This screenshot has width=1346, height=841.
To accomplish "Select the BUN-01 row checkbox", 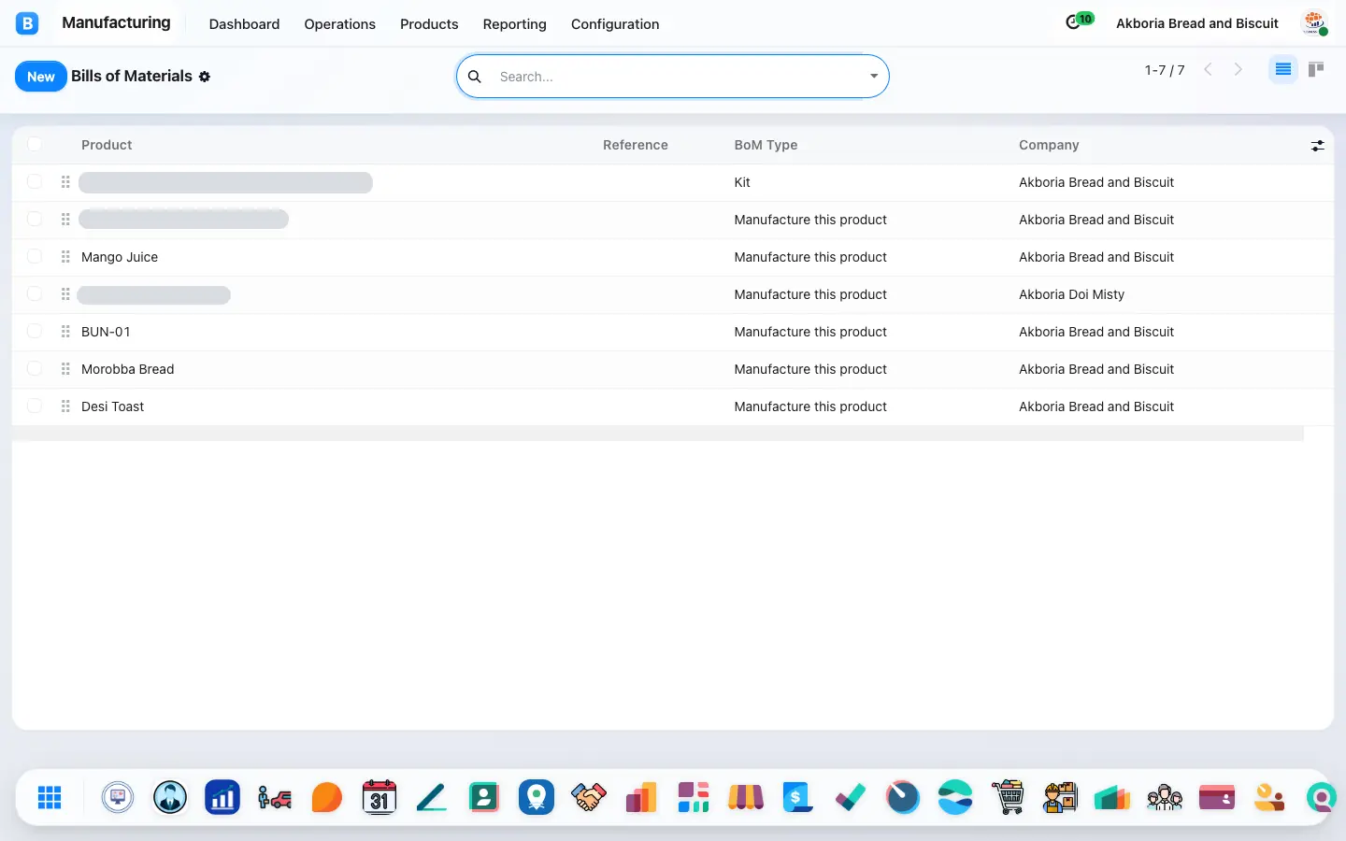I will [x=35, y=331].
